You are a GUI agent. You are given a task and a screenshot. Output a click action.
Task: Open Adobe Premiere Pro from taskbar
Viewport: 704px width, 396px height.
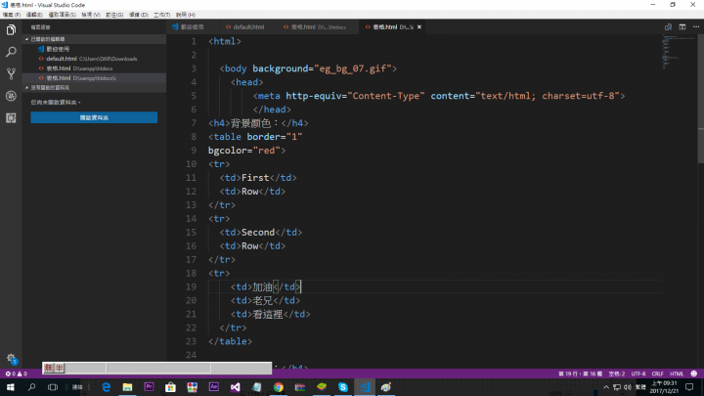(x=149, y=387)
